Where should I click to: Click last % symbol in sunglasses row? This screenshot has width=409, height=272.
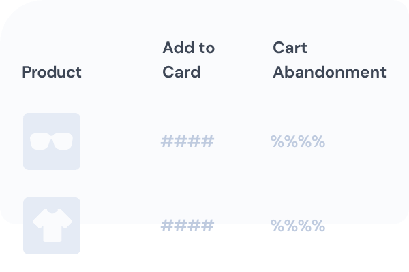(x=318, y=141)
